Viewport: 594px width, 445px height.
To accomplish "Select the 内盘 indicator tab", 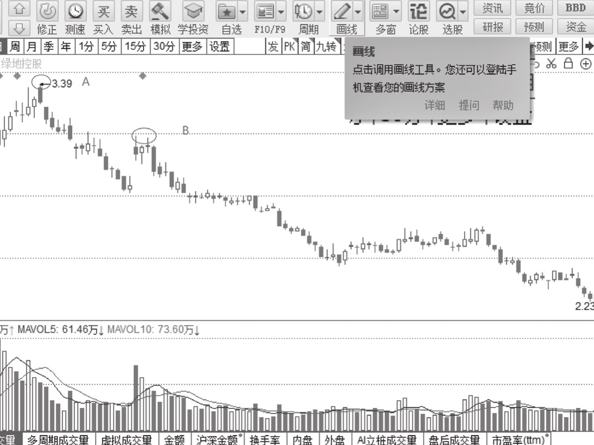I will coord(302,440).
